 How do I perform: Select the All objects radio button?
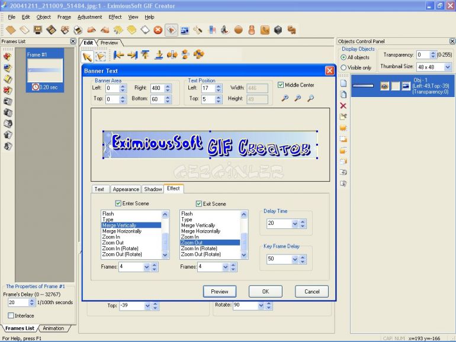[x=343, y=57]
